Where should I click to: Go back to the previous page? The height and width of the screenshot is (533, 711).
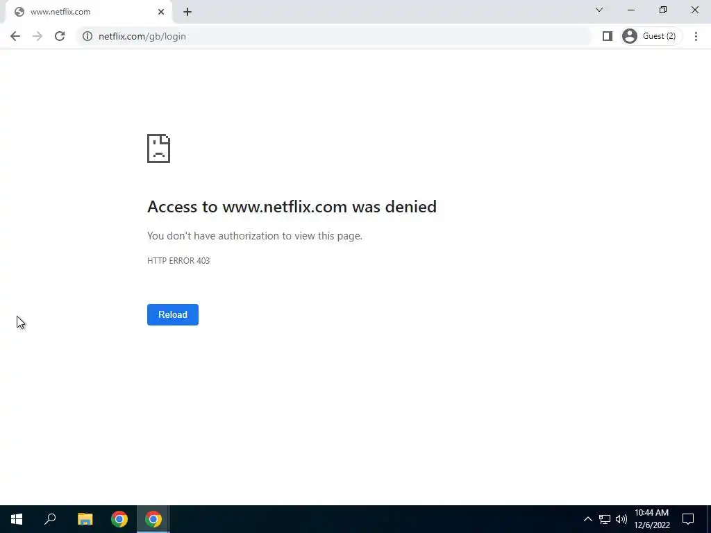15,36
